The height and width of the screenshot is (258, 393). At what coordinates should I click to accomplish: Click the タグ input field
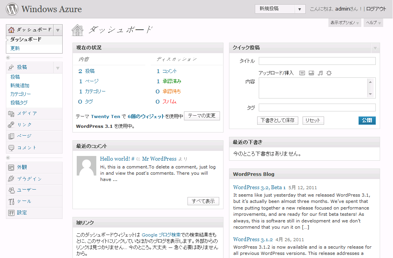point(317,107)
